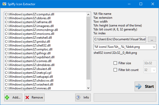
Task: Select wmploc.dll in the file list
Action: tap(29, 49)
